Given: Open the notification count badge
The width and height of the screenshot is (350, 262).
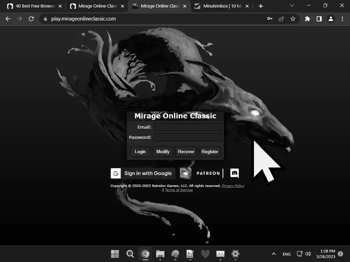Looking at the screenshot, I should point(340,253).
